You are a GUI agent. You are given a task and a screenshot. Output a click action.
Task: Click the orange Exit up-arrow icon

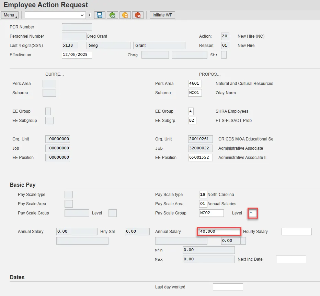pyautogui.click(x=125, y=15)
